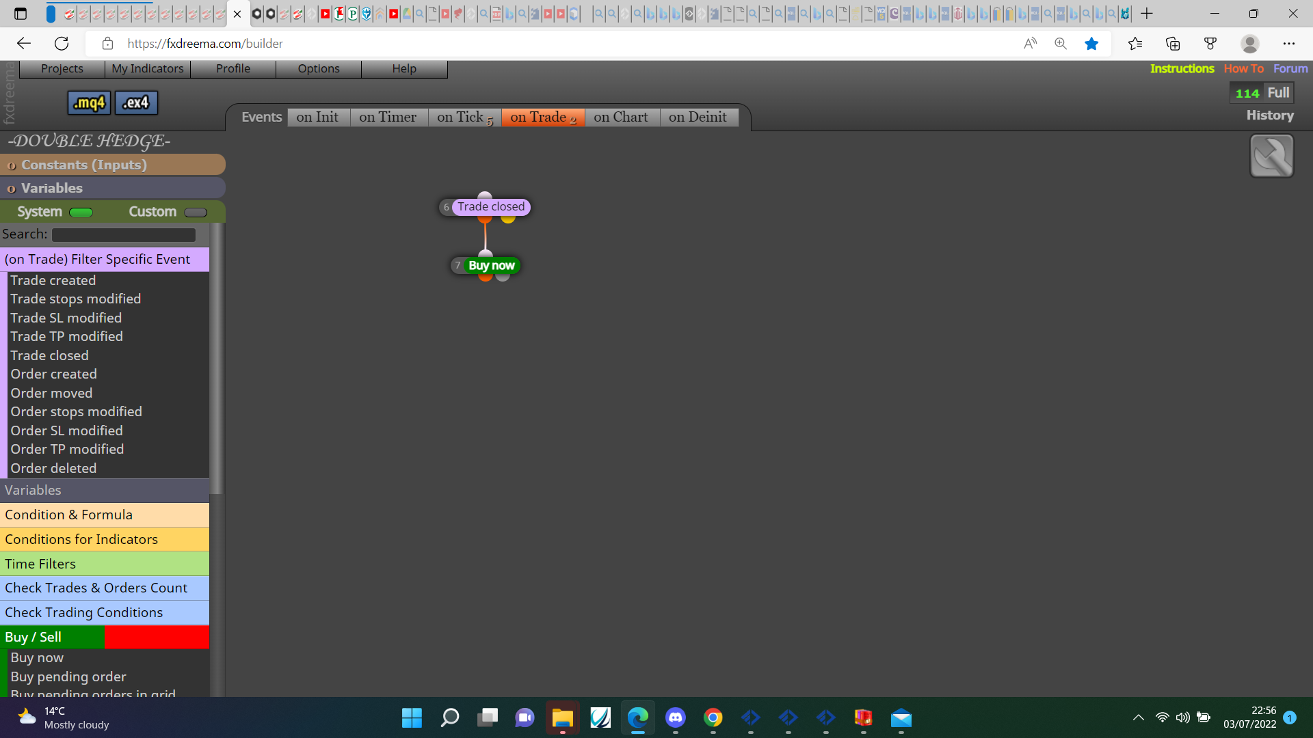Open My Indicators menu
The height and width of the screenshot is (738, 1313).
tap(148, 68)
